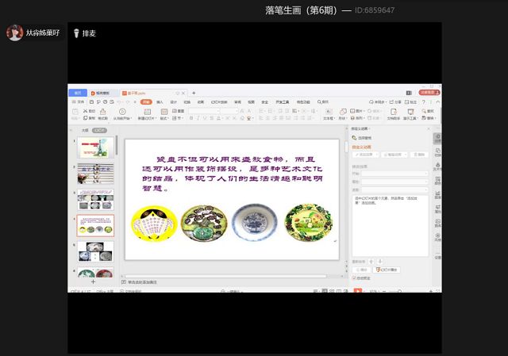Screen dimensions: 508x356
Task: Open the Insert ribbon tab
Action: (160, 101)
